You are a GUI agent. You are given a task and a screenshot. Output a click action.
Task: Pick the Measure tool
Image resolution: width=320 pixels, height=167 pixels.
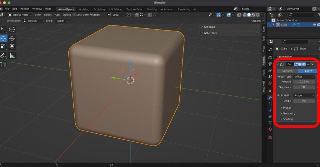pyautogui.click(x=12, y=55)
